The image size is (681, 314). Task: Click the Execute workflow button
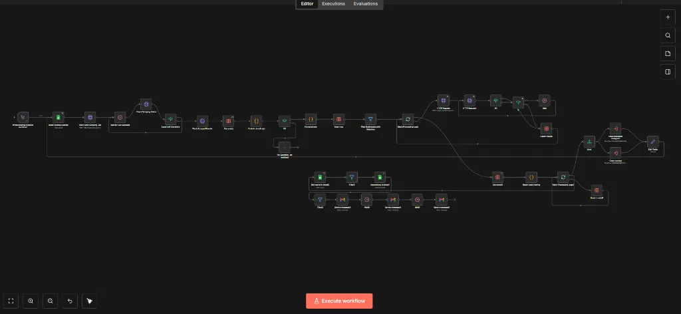[339, 301]
